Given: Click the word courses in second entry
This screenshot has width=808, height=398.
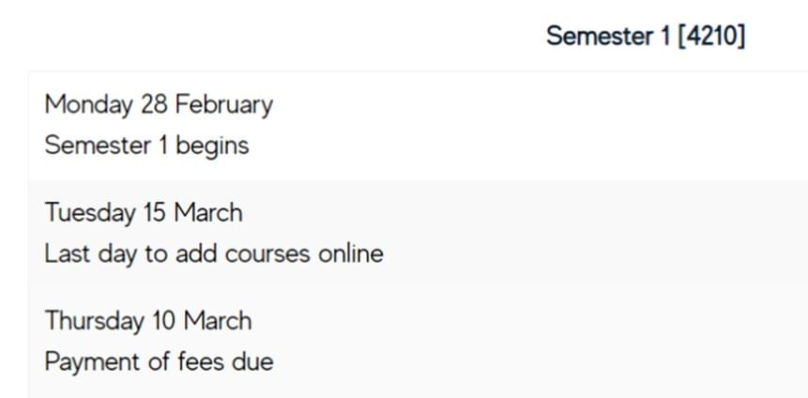Looking at the screenshot, I should point(268,254).
